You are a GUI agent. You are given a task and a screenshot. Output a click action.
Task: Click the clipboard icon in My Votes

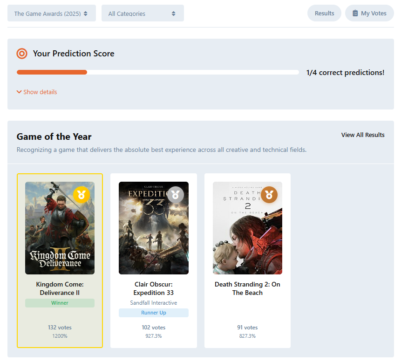click(355, 14)
